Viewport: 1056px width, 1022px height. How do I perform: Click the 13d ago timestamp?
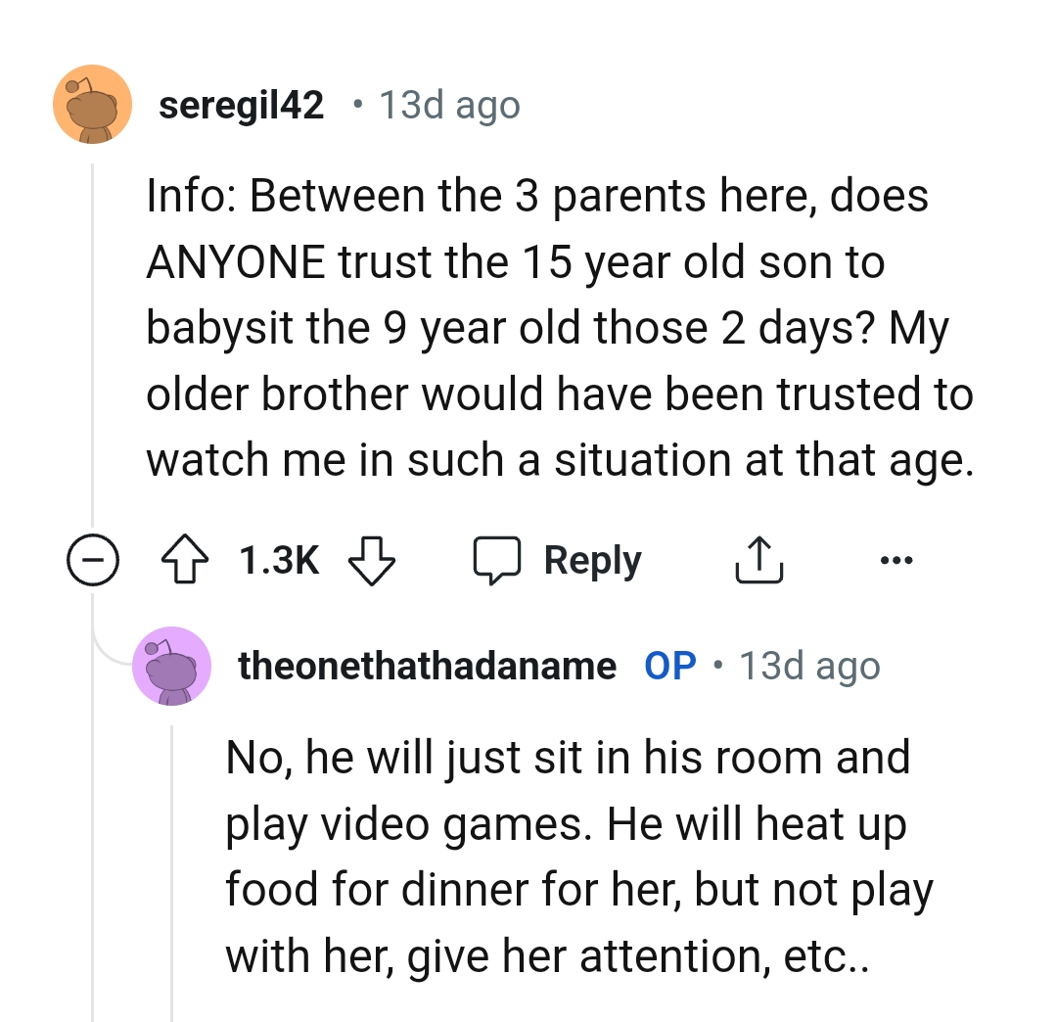pyautogui.click(x=449, y=105)
